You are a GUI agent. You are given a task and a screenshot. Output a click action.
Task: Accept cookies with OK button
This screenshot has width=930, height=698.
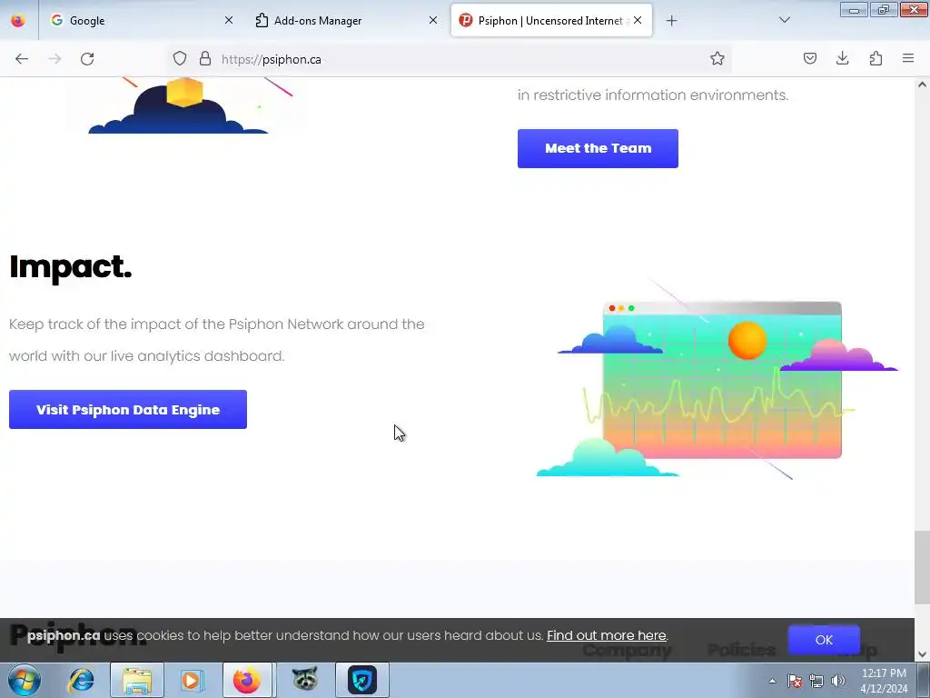[x=824, y=640]
